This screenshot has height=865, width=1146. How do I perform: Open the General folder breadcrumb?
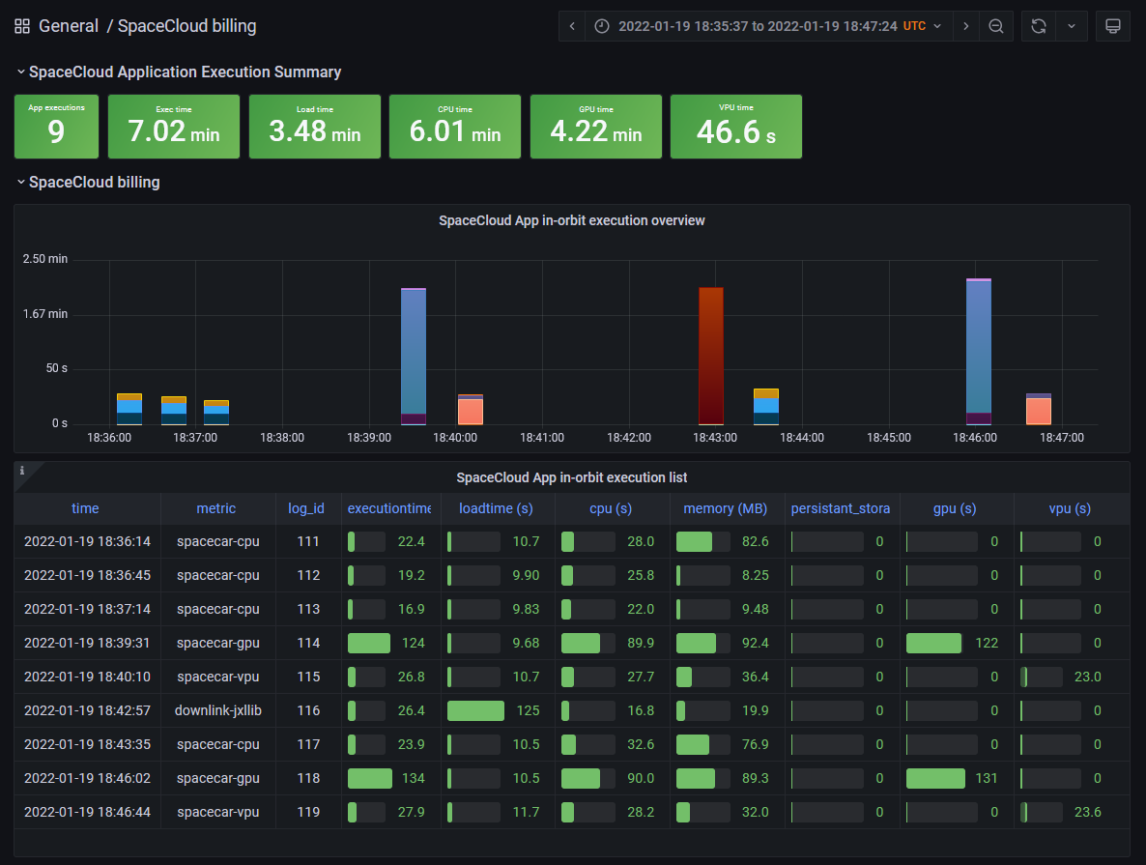68,26
